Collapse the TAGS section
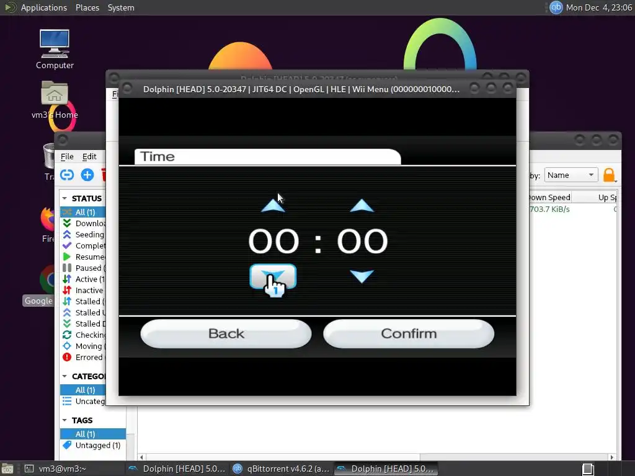The image size is (635, 476). tap(64, 420)
